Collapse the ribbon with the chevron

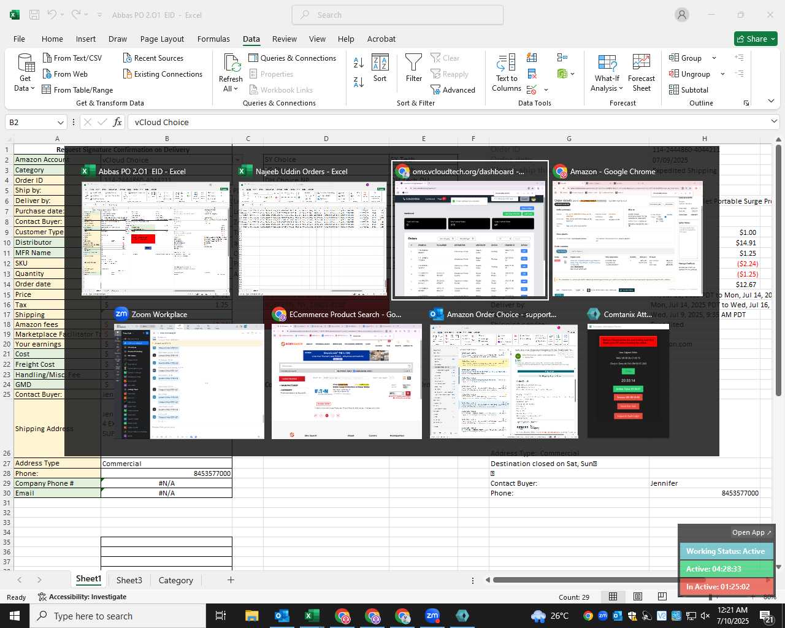point(771,101)
